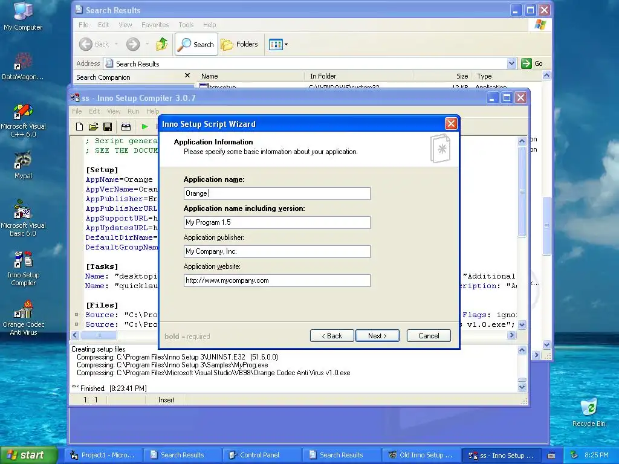Select the DataWagon desktop shortcut

[23, 66]
